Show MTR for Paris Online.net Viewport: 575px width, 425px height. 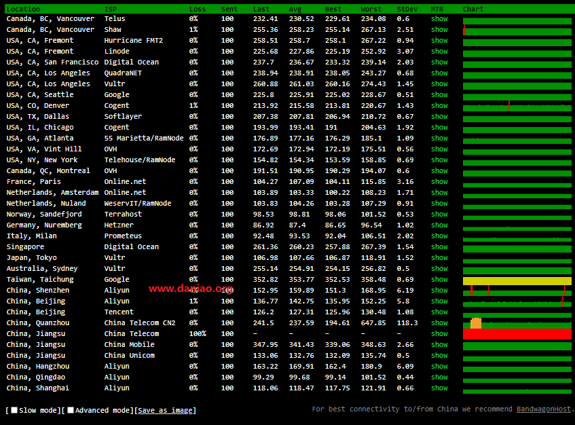click(x=439, y=181)
